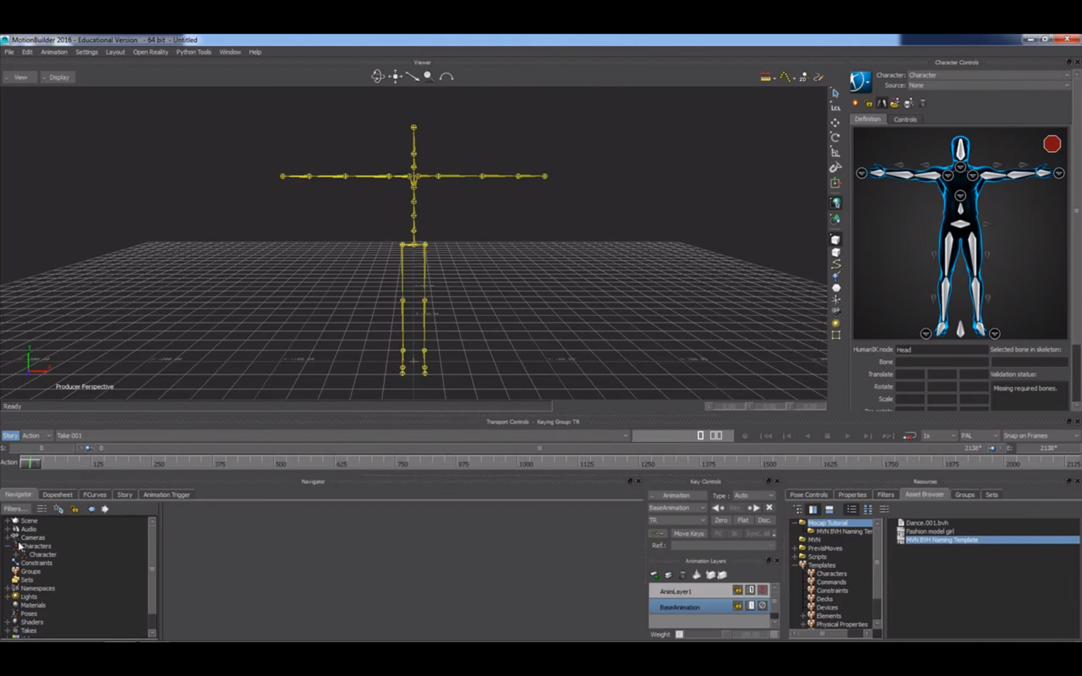
Task: Open the Source dropdown set to None
Action: click(989, 86)
